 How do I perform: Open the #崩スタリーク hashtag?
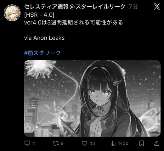(42, 53)
